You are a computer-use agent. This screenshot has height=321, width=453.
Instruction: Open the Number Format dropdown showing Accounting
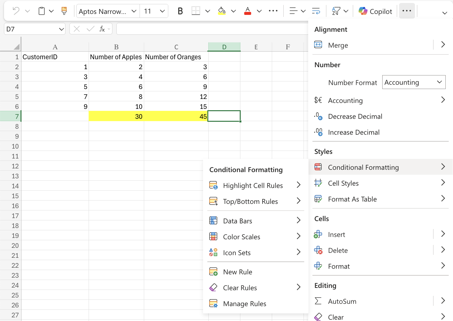[x=414, y=82]
